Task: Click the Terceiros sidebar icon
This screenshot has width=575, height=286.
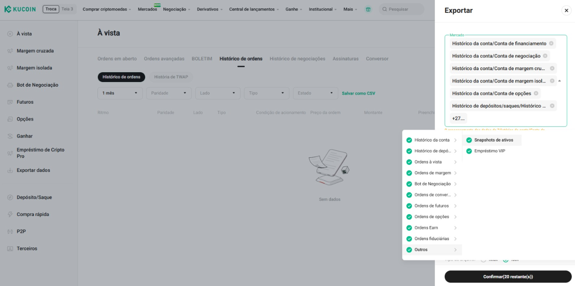Action: tap(10, 248)
